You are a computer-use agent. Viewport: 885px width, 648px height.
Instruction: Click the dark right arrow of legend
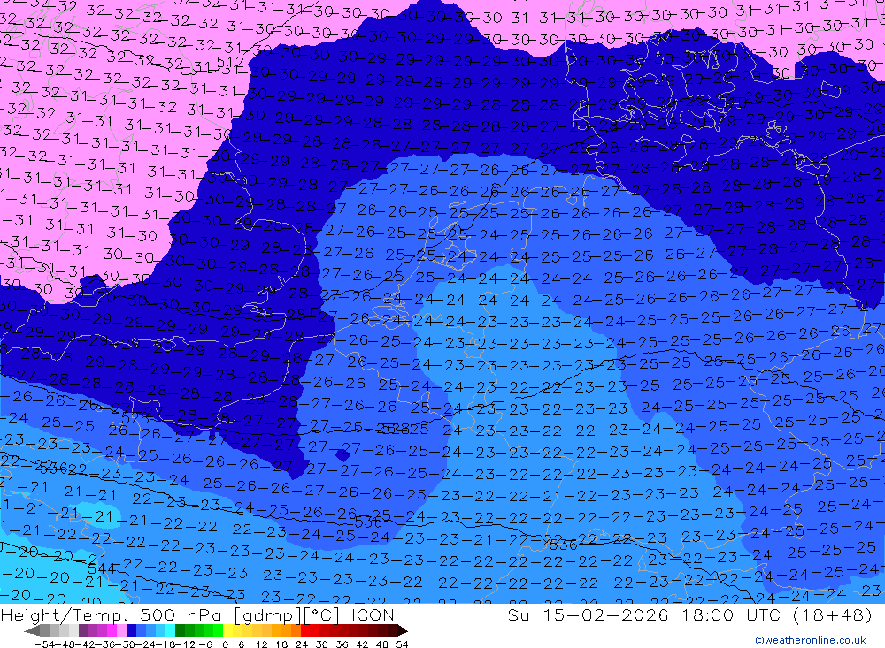click(403, 630)
